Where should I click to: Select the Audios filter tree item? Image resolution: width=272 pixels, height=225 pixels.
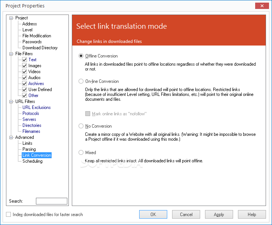(x=34, y=78)
